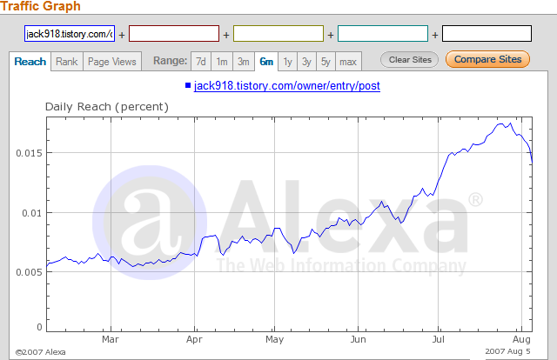Image resolution: width=557 pixels, height=360 pixels.
Task: Click the Daily Reach (percent) label
Action: click(x=107, y=106)
